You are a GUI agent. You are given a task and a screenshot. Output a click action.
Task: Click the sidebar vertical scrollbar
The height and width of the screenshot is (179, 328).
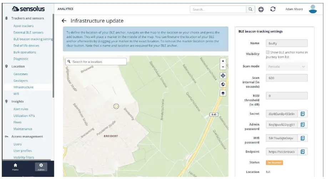(x=53, y=56)
